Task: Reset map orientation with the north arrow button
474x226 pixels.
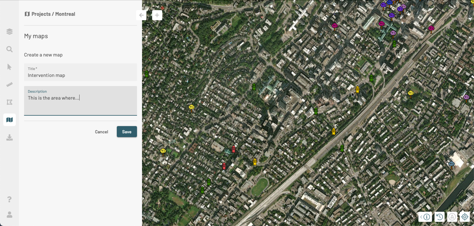Action: (x=452, y=217)
